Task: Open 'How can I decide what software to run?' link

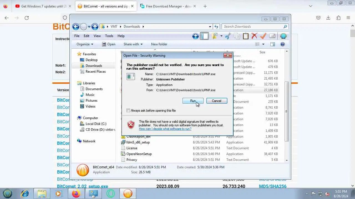Action: click(165, 129)
